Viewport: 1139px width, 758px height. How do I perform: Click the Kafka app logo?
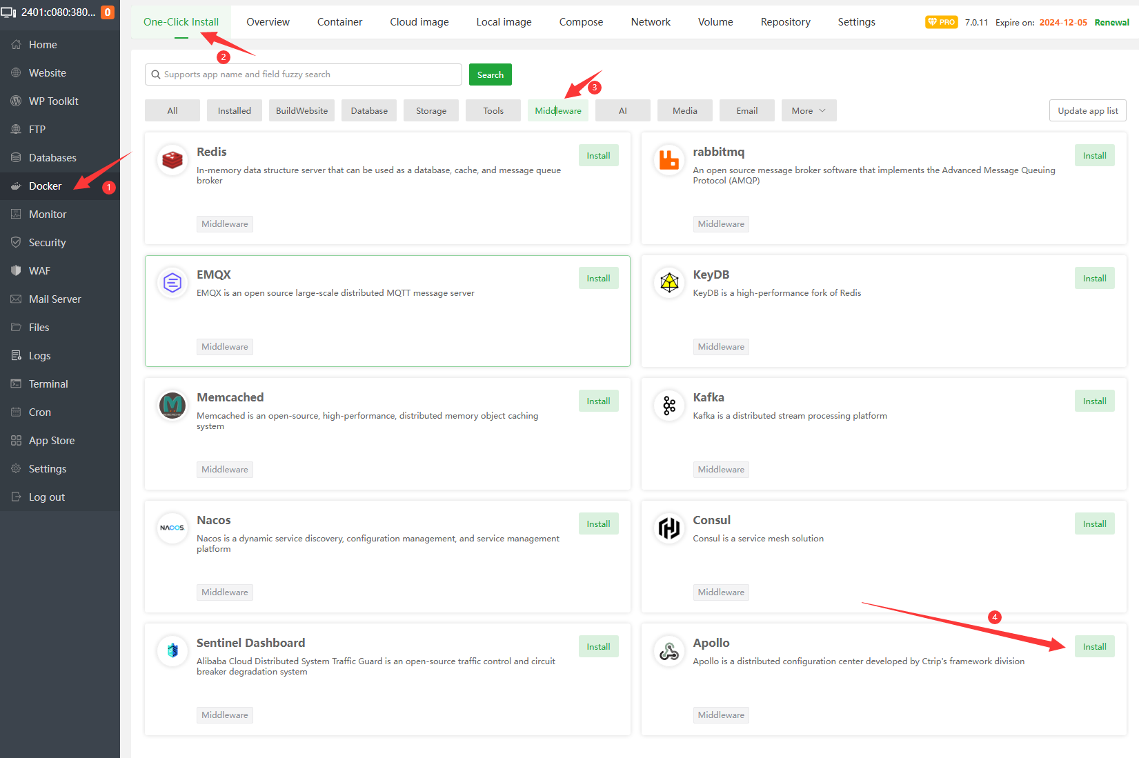tap(668, 406)
